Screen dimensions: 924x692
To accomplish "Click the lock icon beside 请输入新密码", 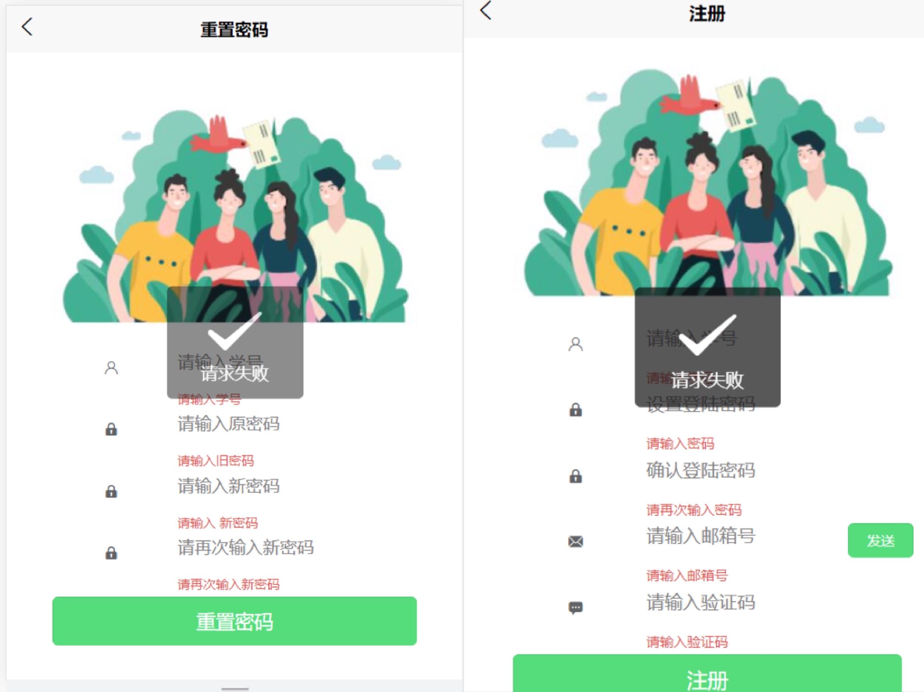I will tap(111, 491).
